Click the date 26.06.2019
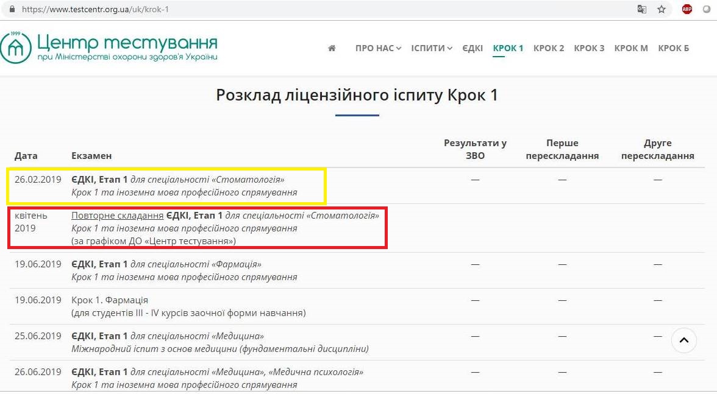The height and width of the screenshot is (394, 717). tap(38, 372)
